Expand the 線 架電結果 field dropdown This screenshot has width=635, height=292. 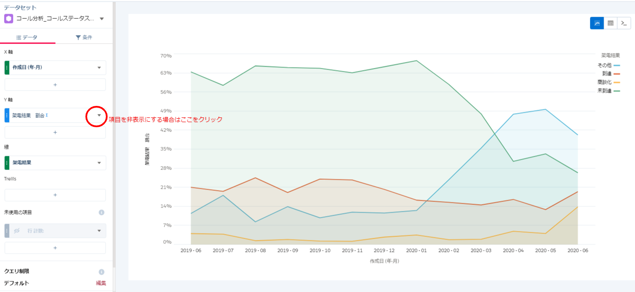tap(99, 163)
